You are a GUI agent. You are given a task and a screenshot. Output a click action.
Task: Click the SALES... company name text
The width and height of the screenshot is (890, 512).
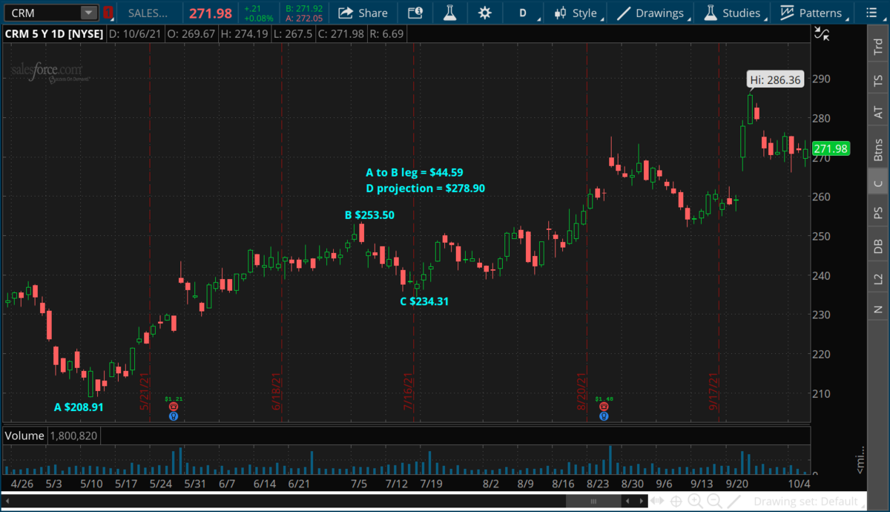[148, 13]
